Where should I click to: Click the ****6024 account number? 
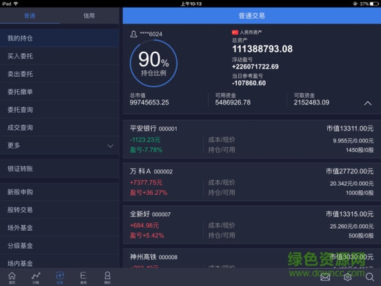tap(151, 34)
